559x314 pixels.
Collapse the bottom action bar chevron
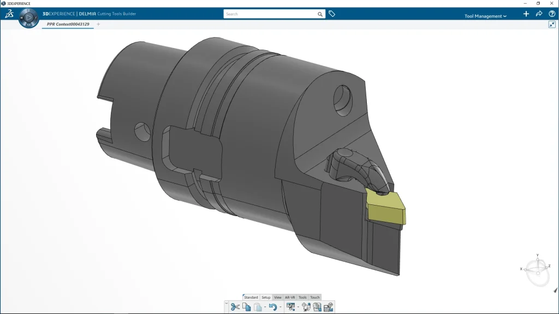pos(226,303)
